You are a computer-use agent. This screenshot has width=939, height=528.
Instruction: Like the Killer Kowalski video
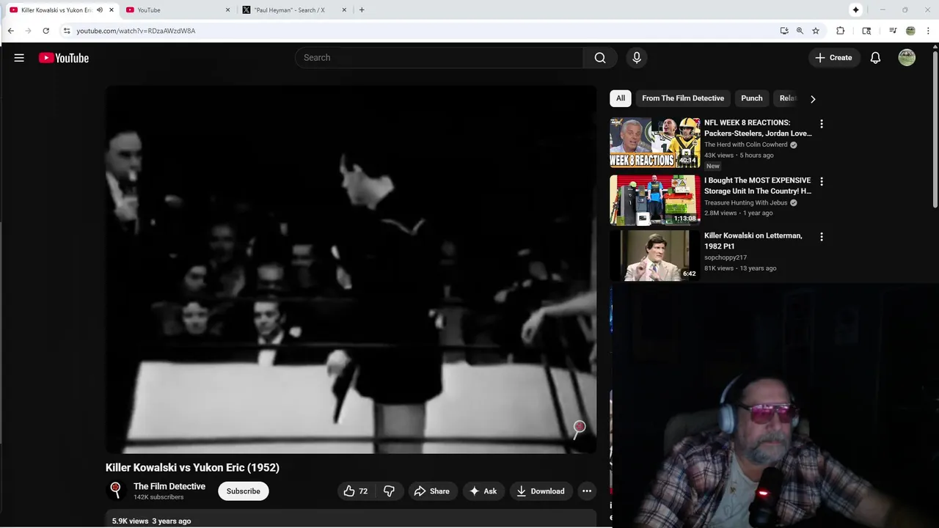tap(356, 491)
